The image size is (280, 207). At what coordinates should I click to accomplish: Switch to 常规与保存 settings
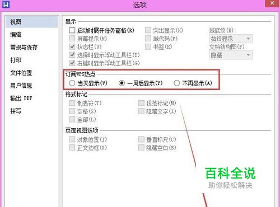tap(24, 48)
